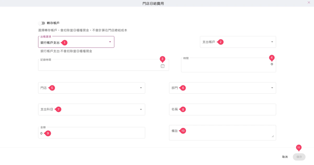This screenshot has height=165, width=314.
Task: Open the 出帳選項 dropdown
Action: click(x=76, y=42)
